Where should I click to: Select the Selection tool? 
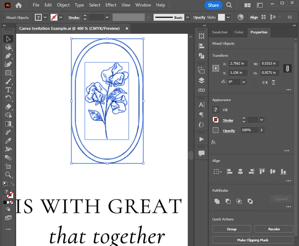[x=8, y=38]
